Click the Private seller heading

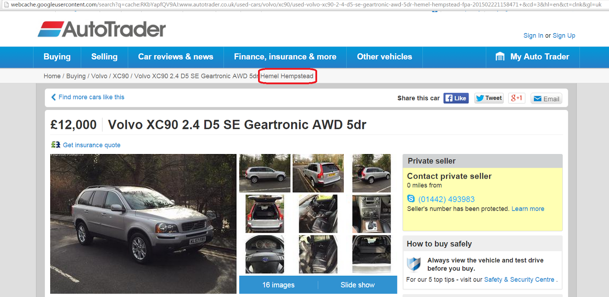pos(432,161)
